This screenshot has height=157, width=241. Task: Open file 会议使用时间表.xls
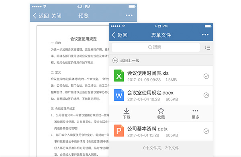(x=148, y=73)
